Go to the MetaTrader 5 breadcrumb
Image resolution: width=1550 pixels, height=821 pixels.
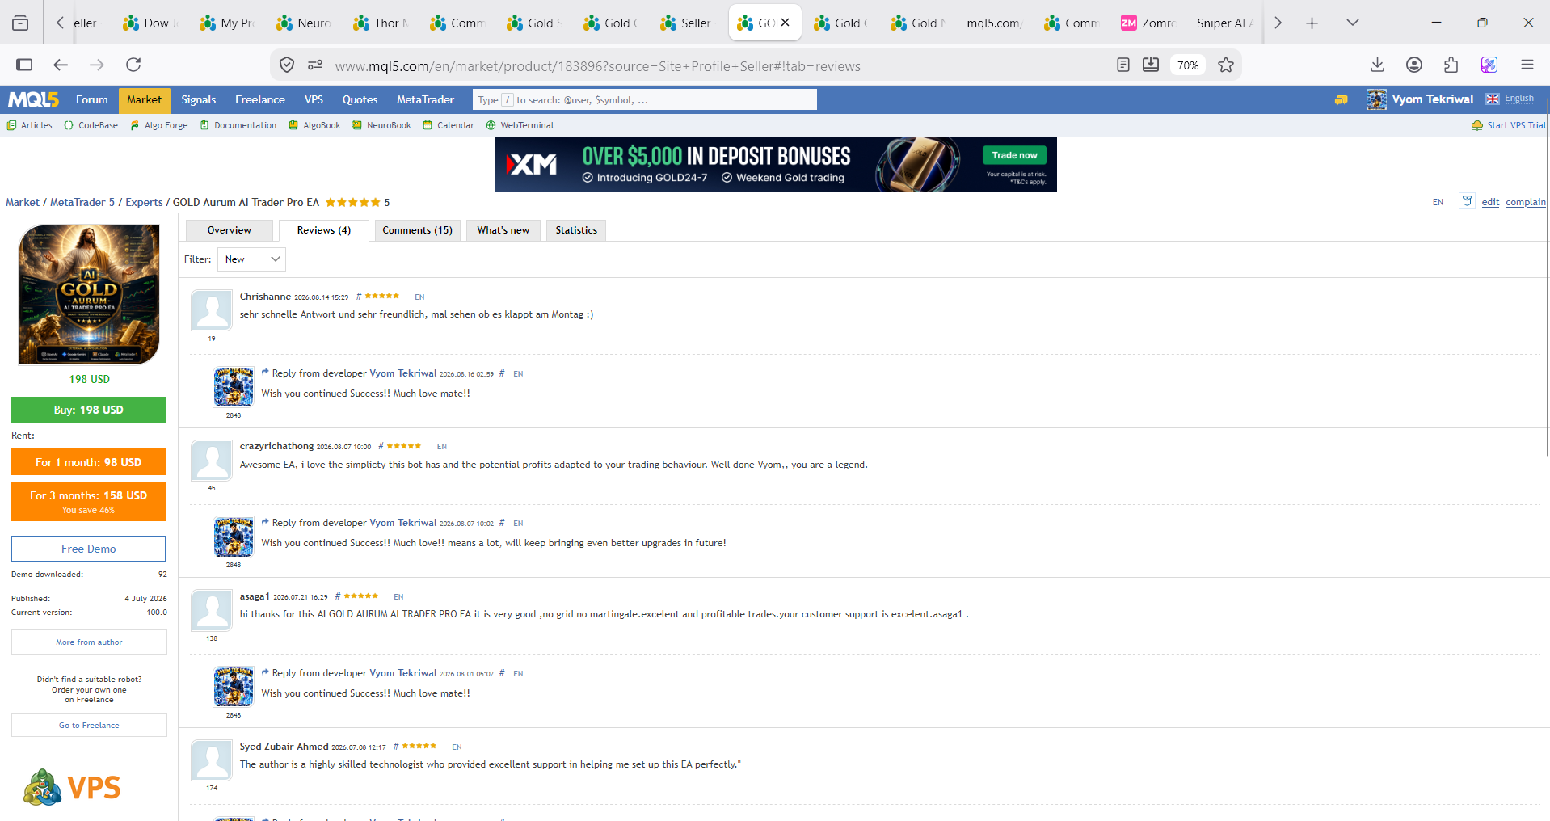coord(82,202)
